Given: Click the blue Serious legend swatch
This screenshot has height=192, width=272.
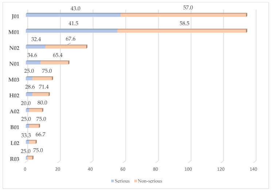Looking at the screenshot, I should coord(112,181).
